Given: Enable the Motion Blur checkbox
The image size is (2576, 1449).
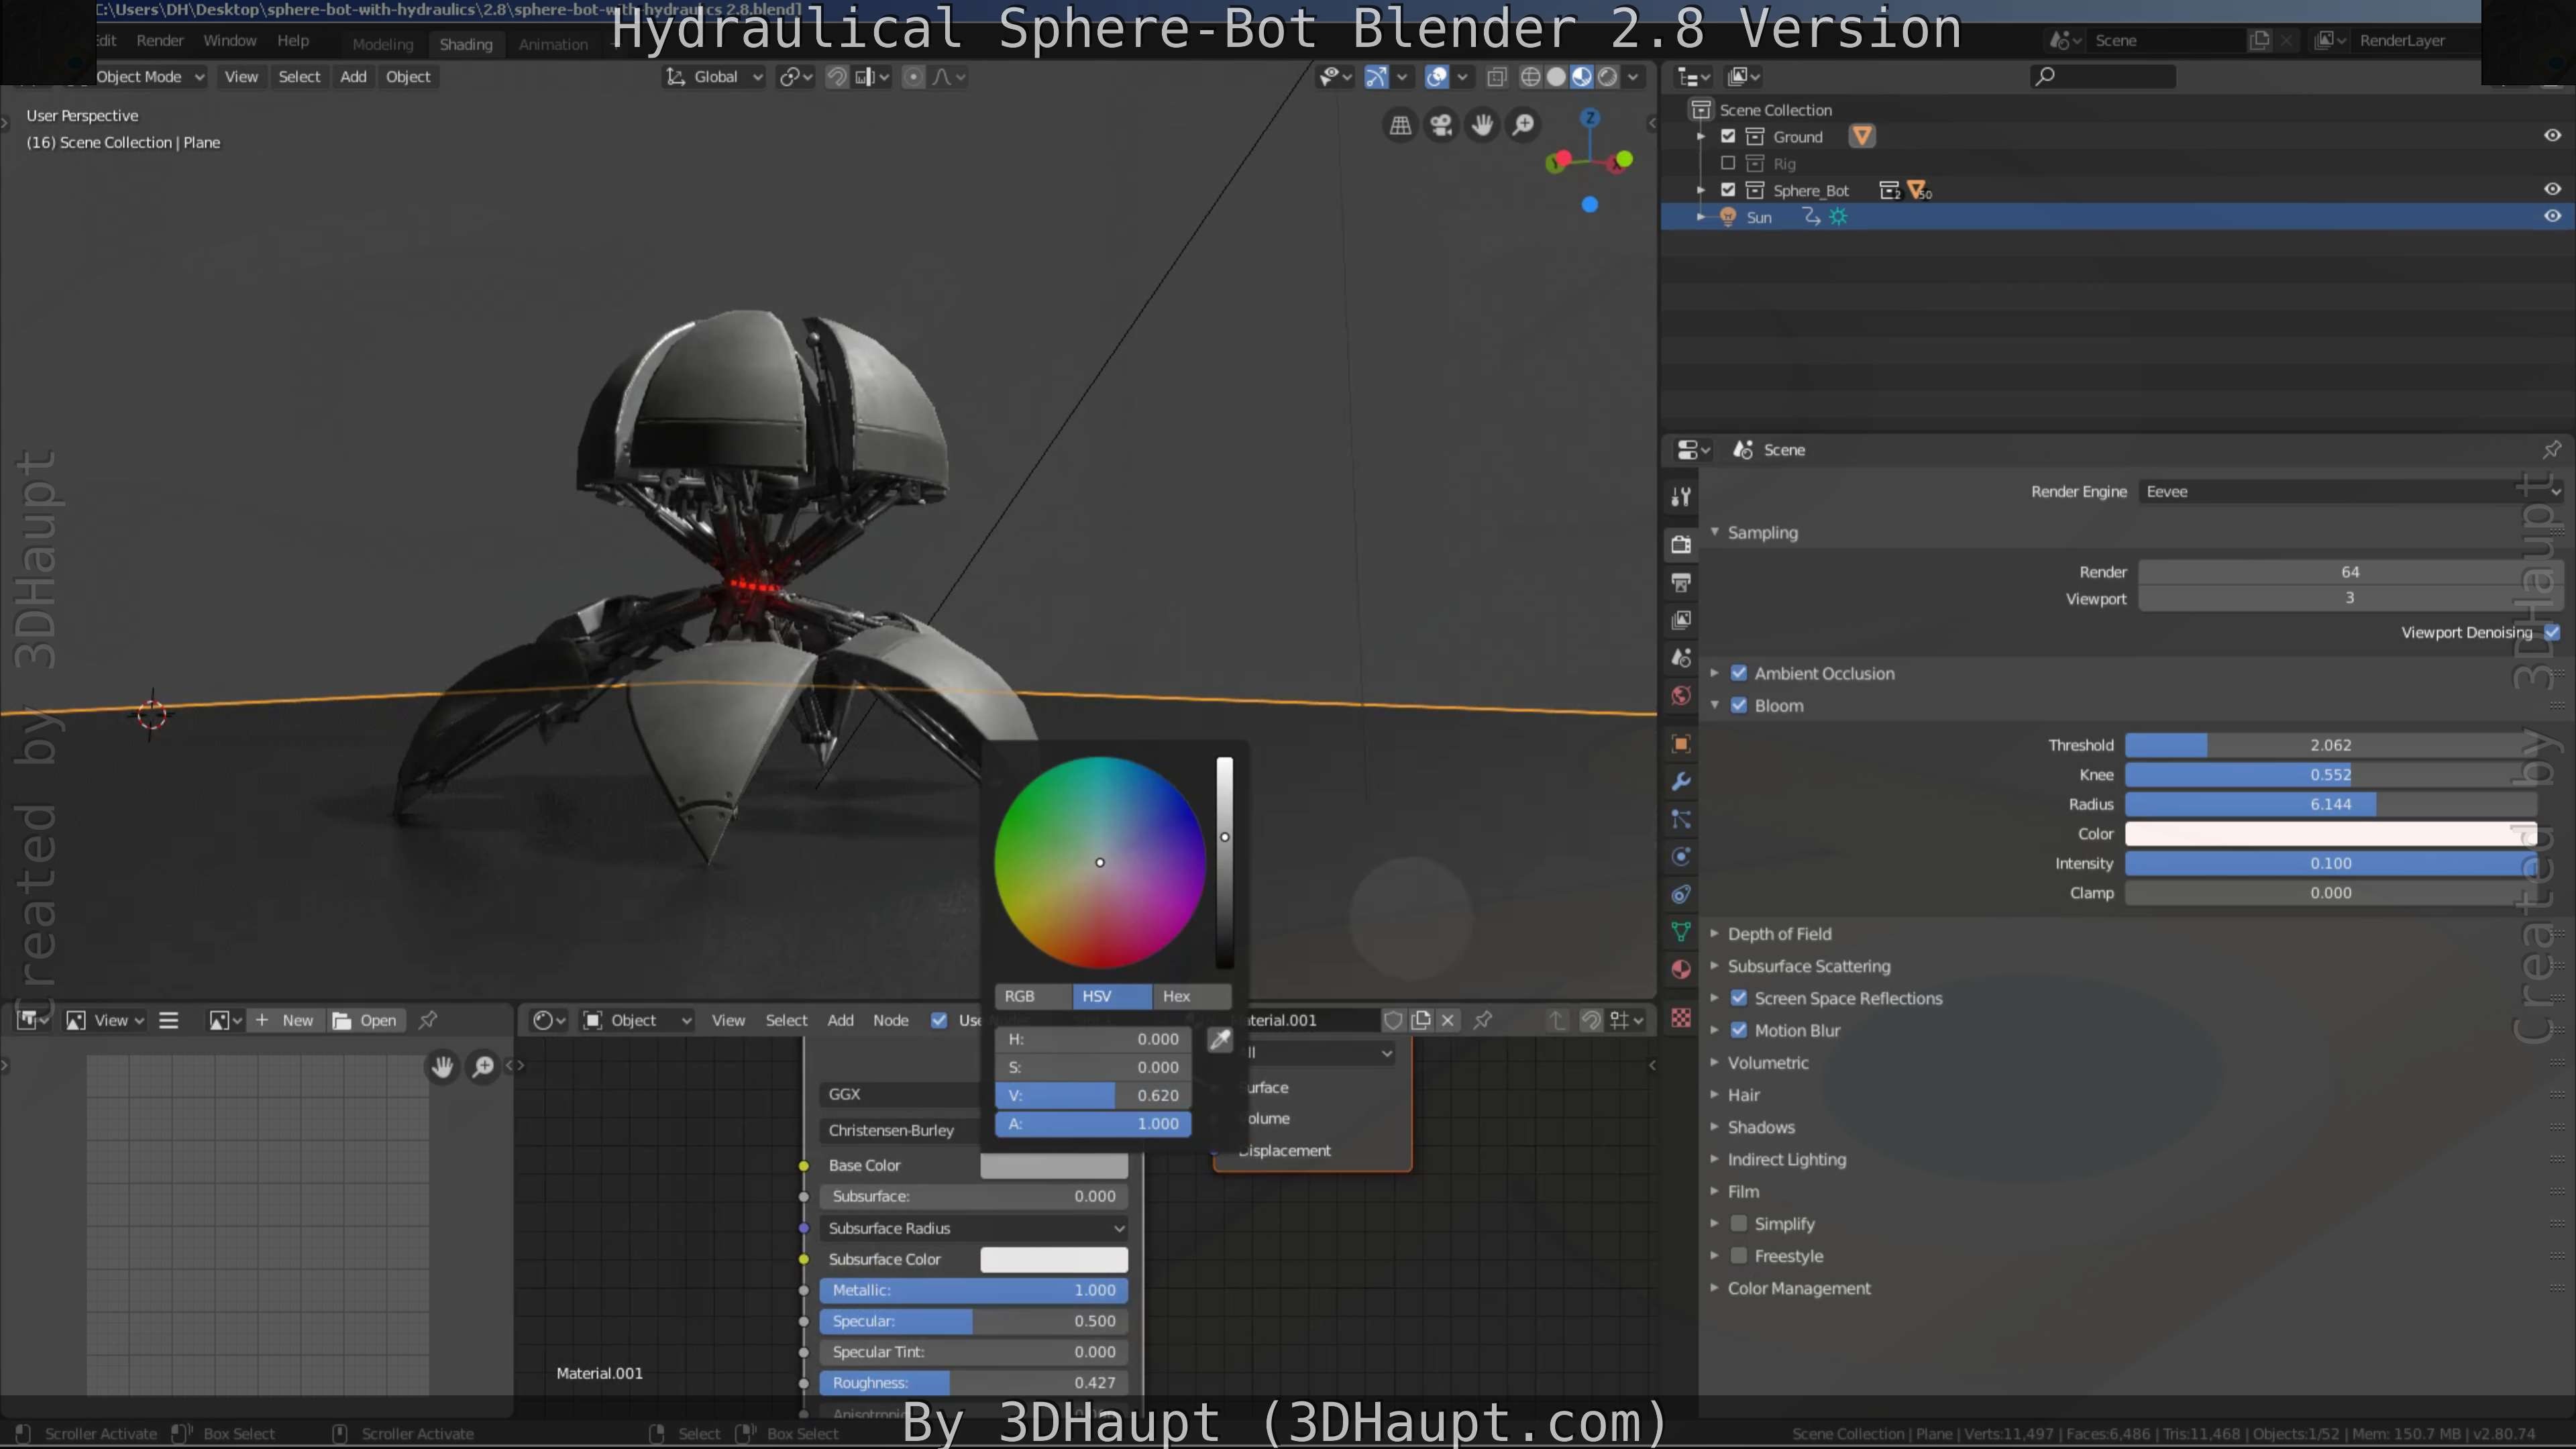Looking at the screenshot, I should tap(1739, 1030).
